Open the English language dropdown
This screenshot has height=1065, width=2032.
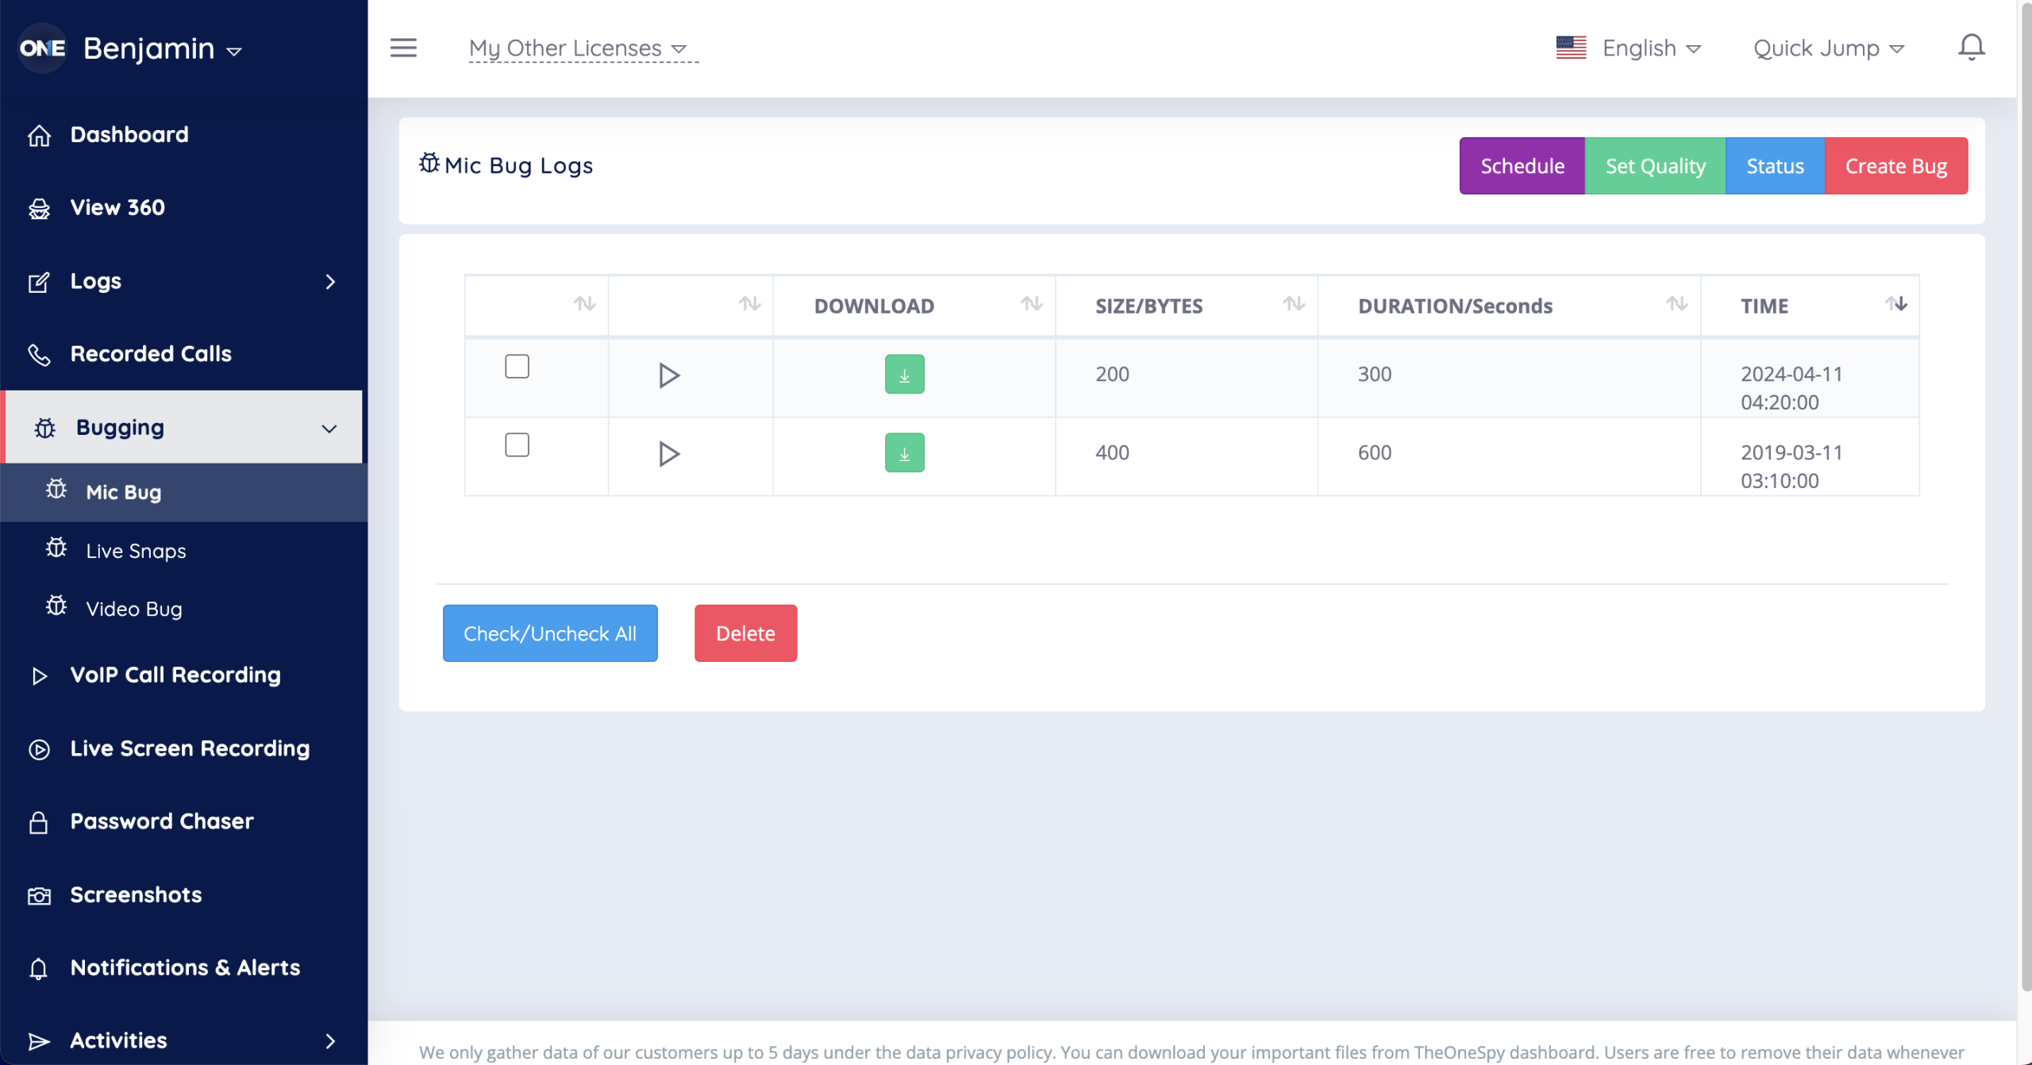click(1652, 48)
